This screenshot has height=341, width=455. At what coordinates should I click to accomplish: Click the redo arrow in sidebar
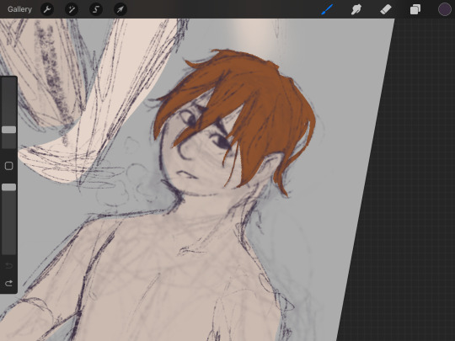[8, 283]
